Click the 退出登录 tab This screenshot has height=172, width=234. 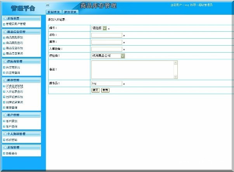pyautogui.click(x=71, y=12)
